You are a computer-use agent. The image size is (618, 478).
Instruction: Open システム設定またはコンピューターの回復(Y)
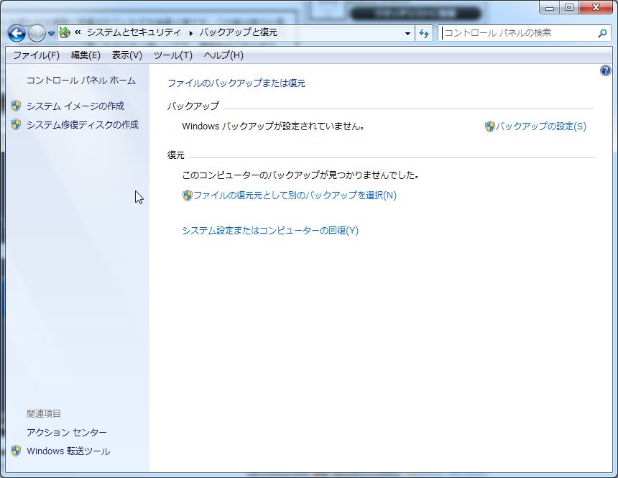point(270,230)
